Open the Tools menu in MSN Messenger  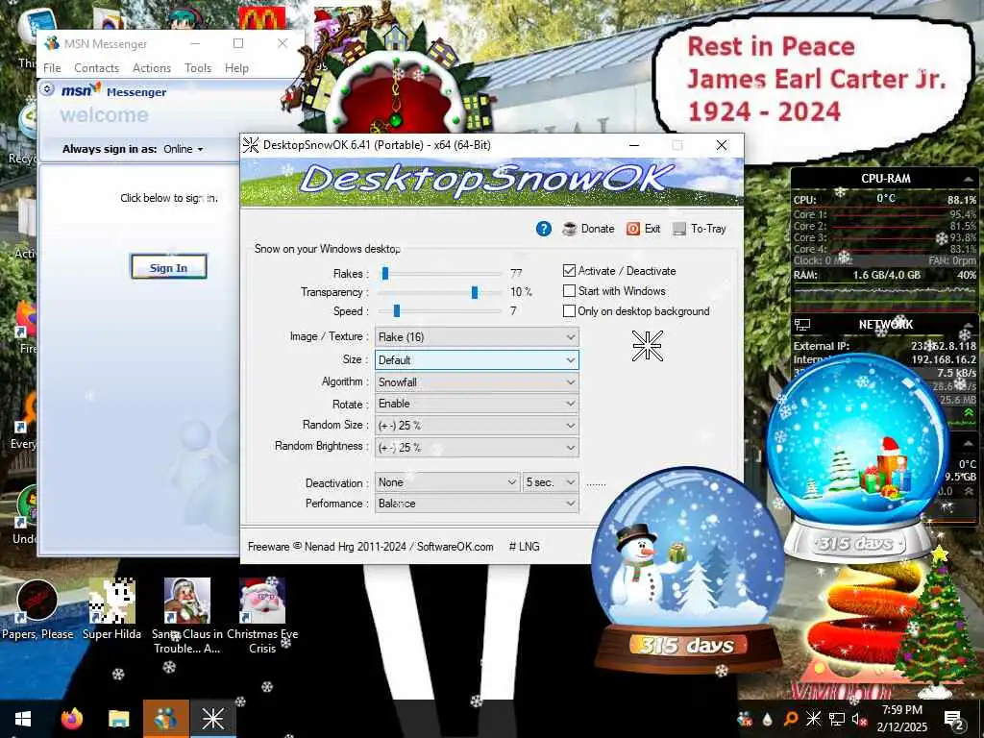click(198, 68)
